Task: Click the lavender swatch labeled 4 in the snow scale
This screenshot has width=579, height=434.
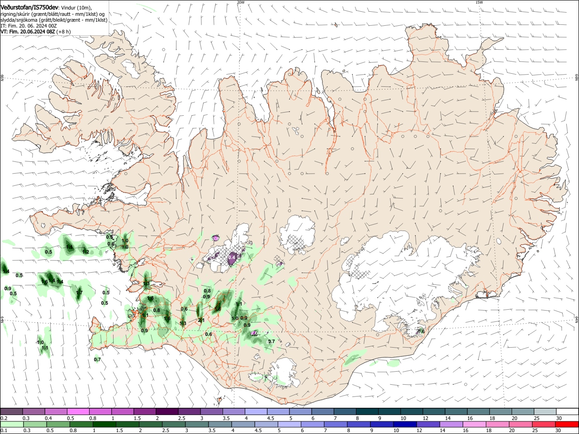Action: point(256,412)
